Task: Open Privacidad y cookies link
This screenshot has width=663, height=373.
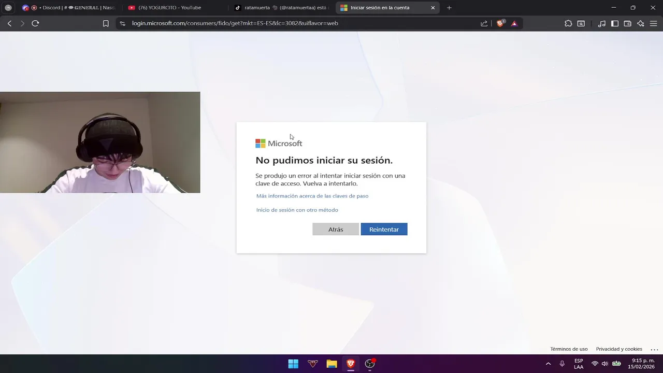Action: (x=619, y=349)
